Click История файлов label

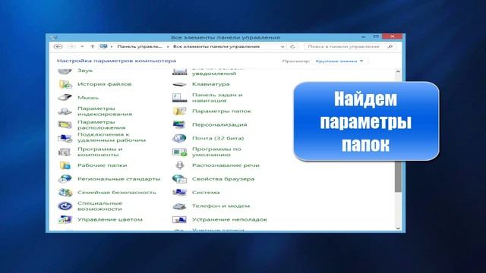coord(105,84)
